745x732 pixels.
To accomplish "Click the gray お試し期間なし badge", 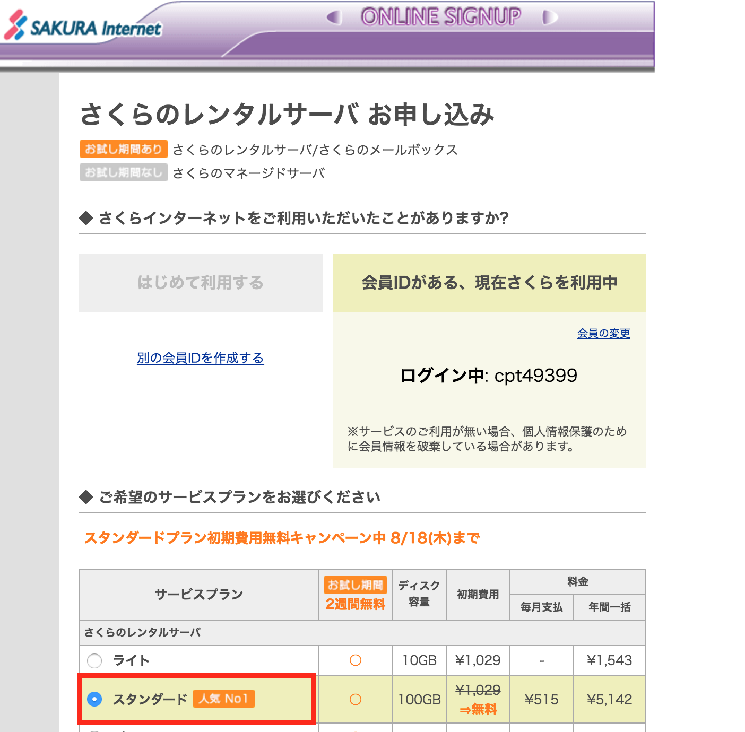I will (124, 172).
